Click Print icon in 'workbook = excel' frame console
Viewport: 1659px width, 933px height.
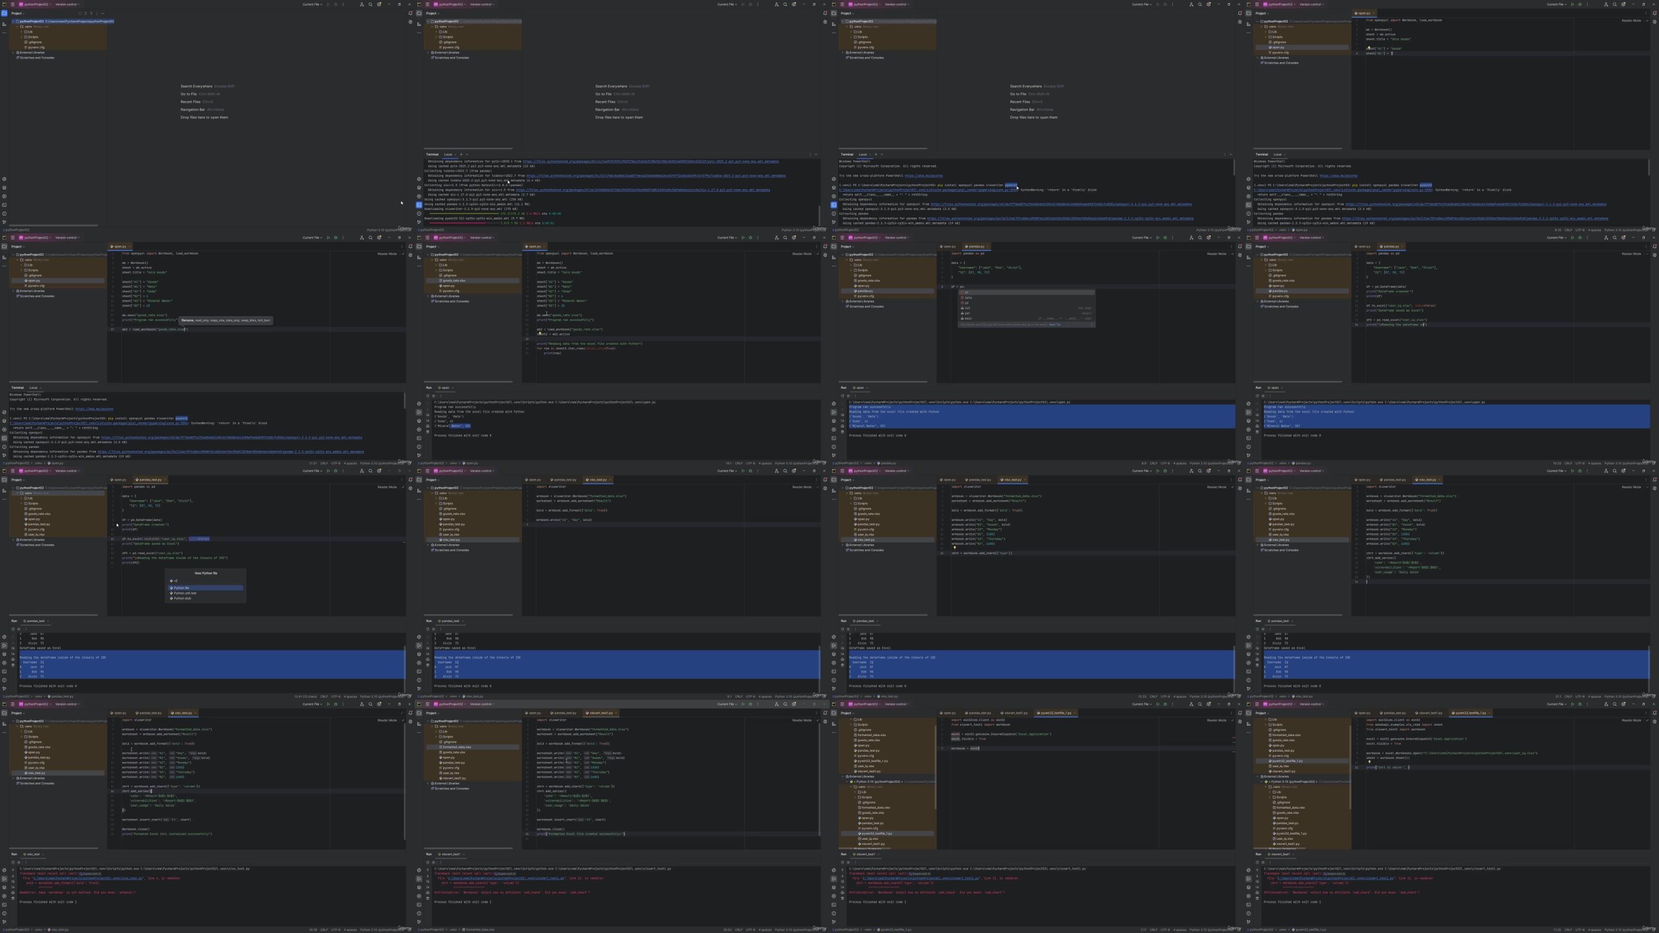pos(843,893)
